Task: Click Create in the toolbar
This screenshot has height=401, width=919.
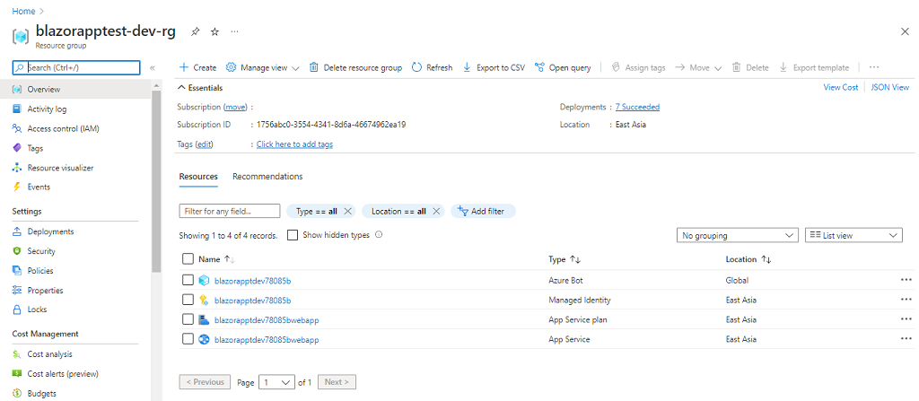Action: (197, 67)
